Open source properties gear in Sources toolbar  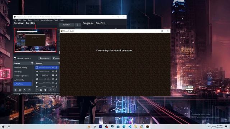click(45, 90)
